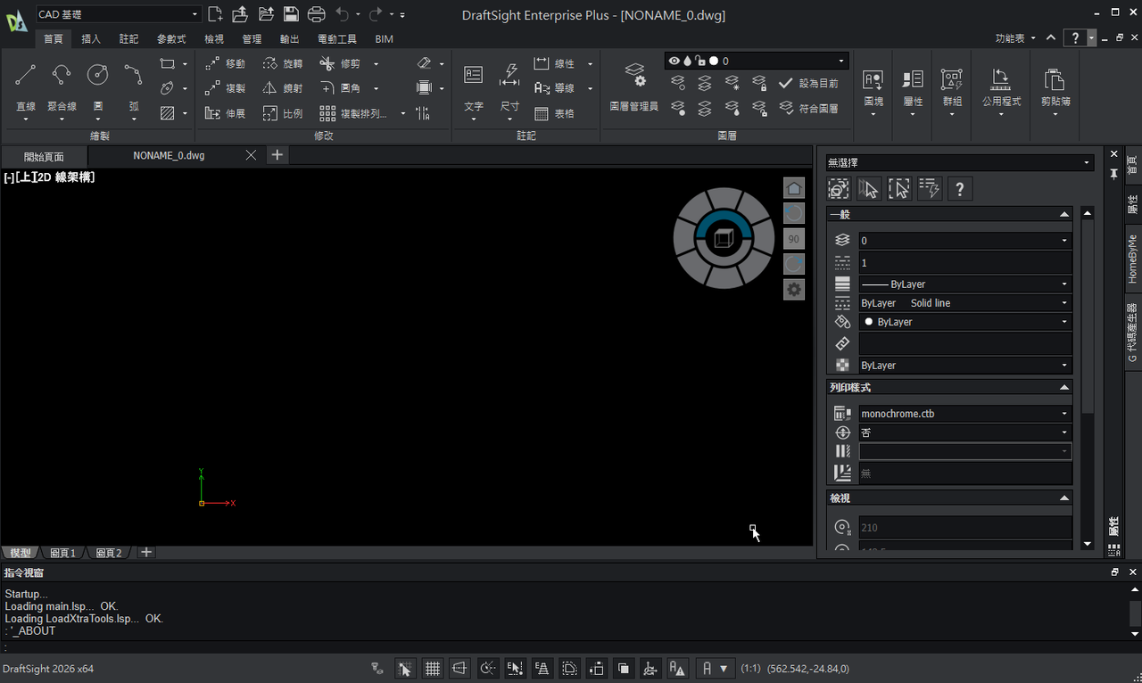Collapse the 一般 general section
The width and height of the screenshot is (1142, 683).
pos(1064,214)
